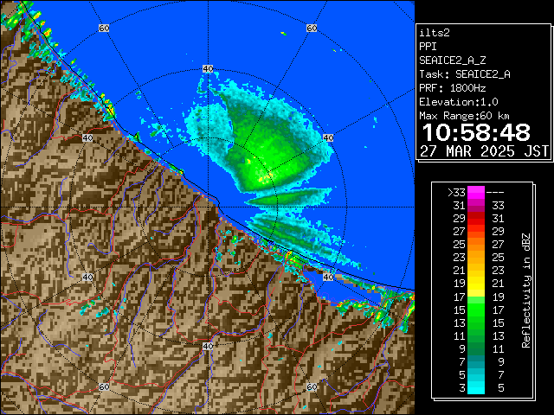554x415 pixels.
Task: Pick the red legend swatch near 29
Action: [x=476, y=219]
